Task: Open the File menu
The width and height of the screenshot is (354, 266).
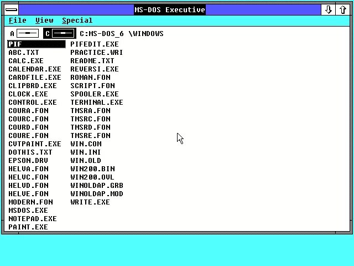Action: tap(17, 21)
